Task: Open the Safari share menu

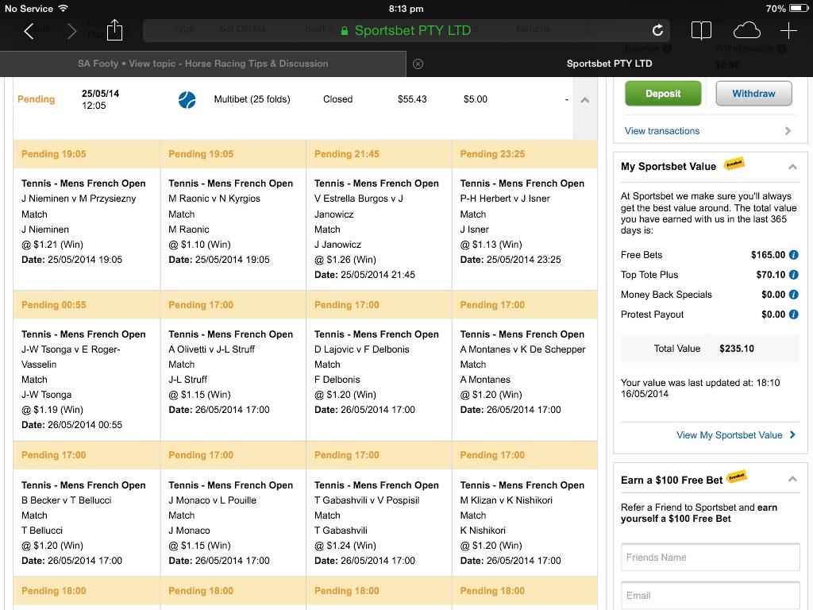Action: pyautogui.click(x=114, y=30)
